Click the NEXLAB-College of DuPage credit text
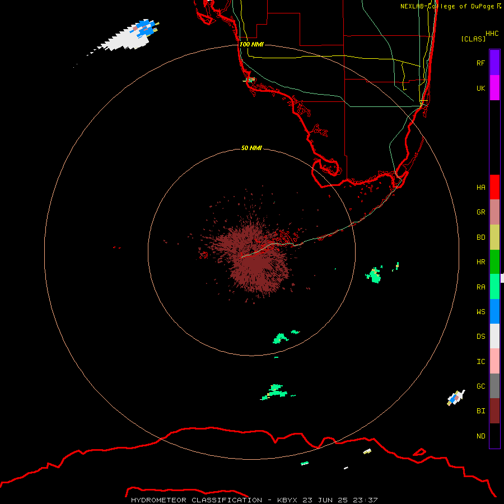The image size is (504, 504). point(451,6)
